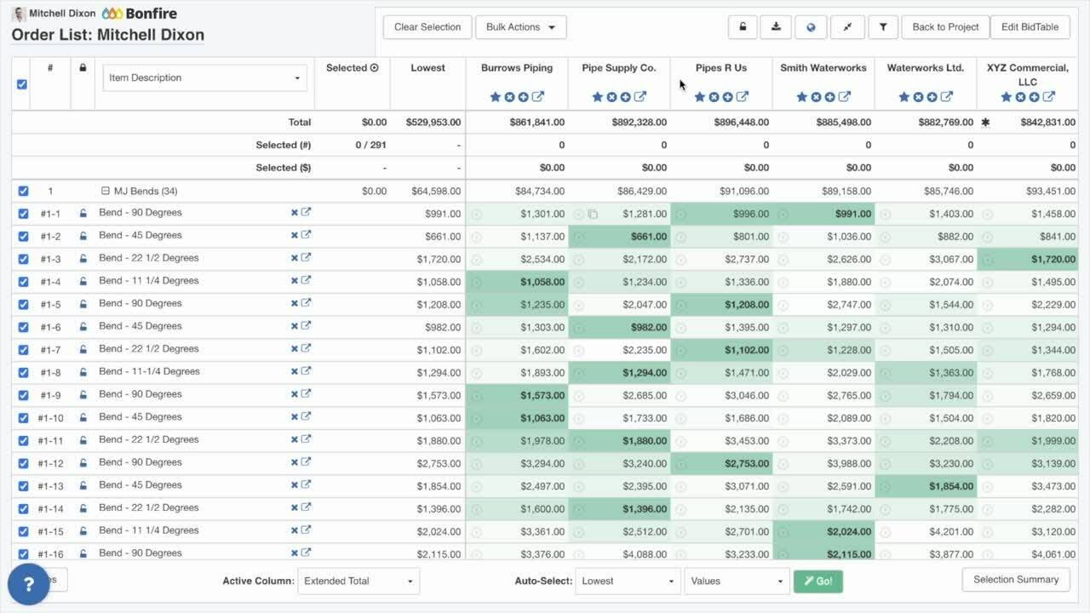Click the green Go! button

pos(818,581)
